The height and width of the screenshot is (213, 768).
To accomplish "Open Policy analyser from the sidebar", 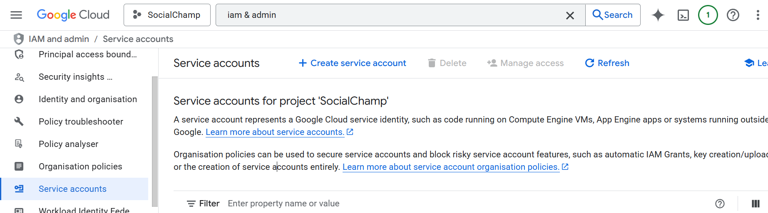I will [x=68, y=144].
